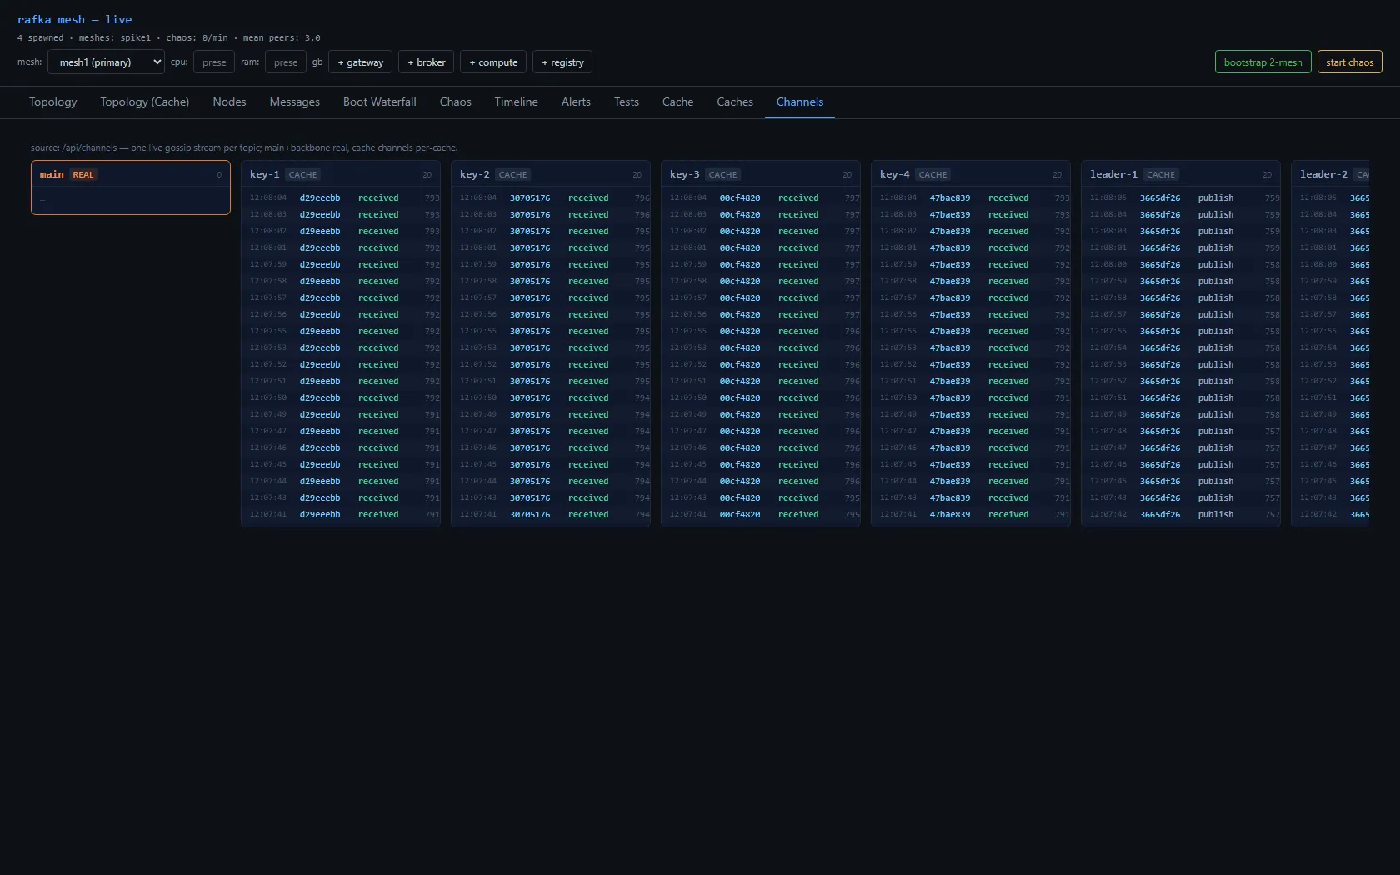1400x875 pixels.
Task: Click 00cf4820 in key-3 12:08:04 row
Action: tap(740, 197)
